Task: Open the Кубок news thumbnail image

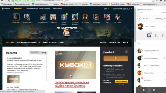Action: point(13,79)
